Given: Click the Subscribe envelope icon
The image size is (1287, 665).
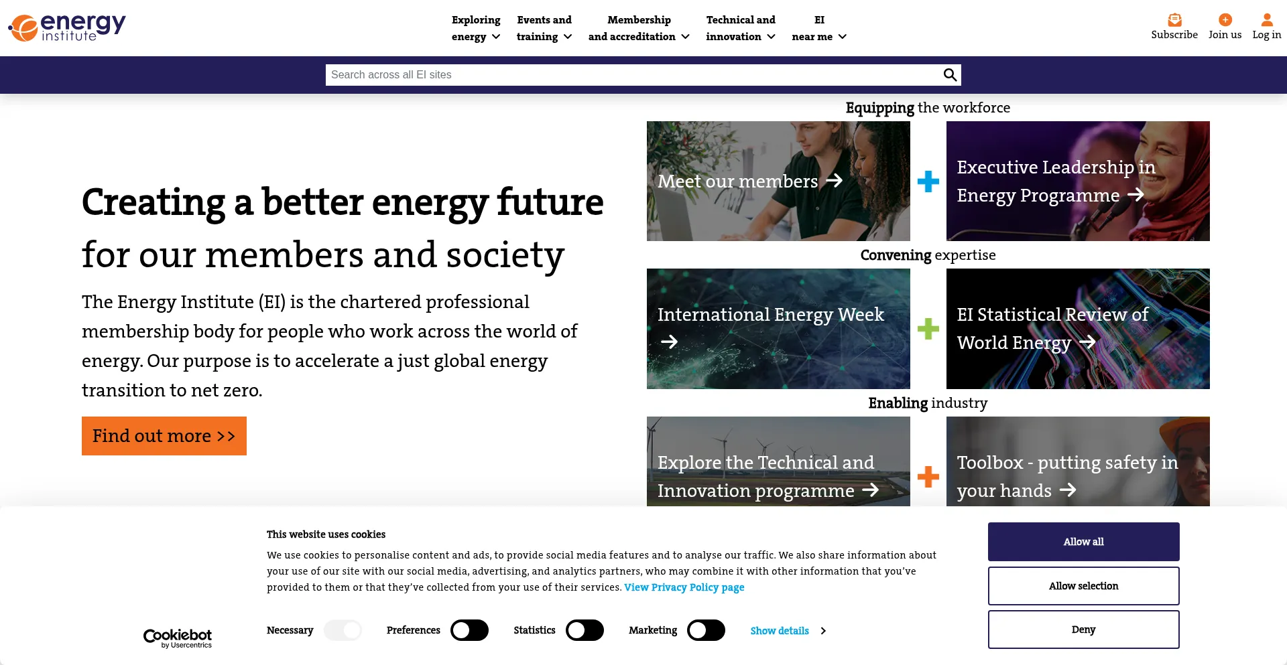Looking at the screenshot, I should click(x=1174, y=20).
